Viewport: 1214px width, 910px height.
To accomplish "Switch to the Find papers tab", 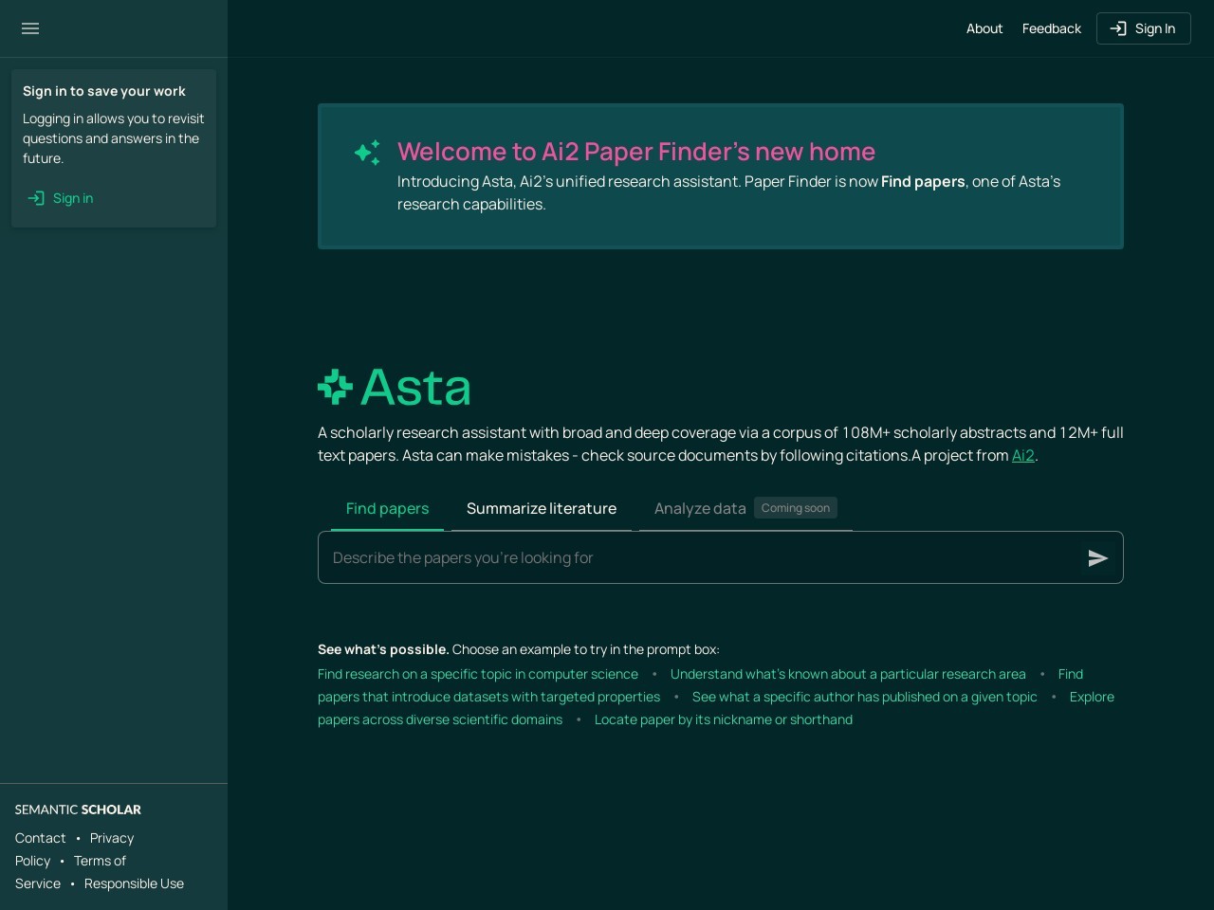I will point(387,509).
